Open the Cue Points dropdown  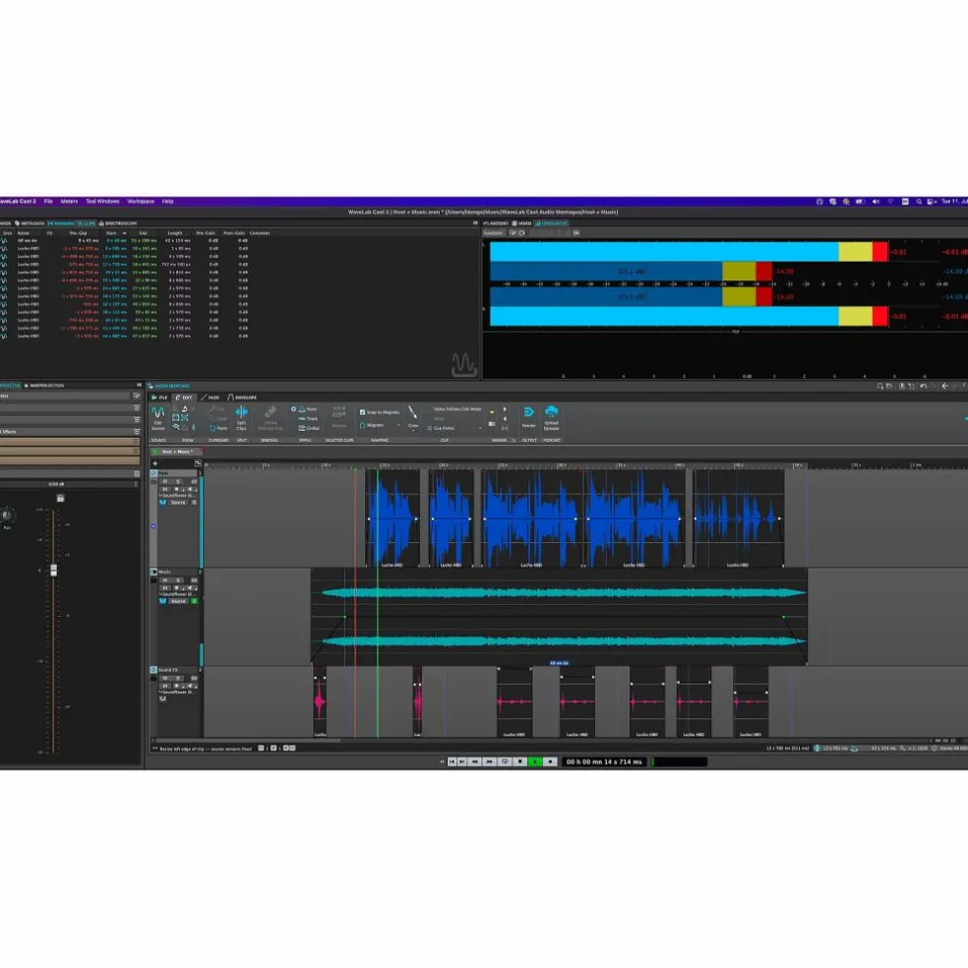(454, 428)
